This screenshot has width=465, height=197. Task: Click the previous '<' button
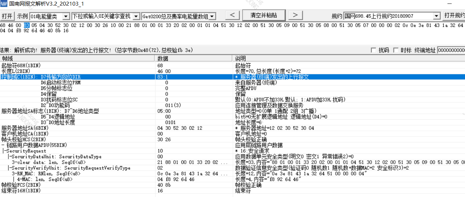(232, 15)
